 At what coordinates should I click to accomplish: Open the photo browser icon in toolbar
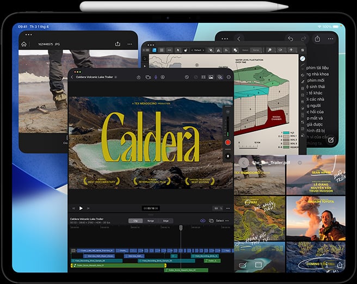click(x=210, y=77)
